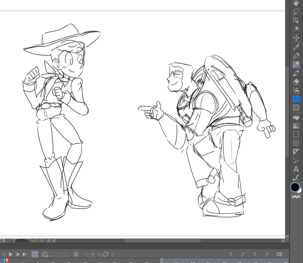Image resolution: width=303 pixels, height=263 pixels.
Task: Select the Eyedropper tool
Action: tap(296, 47)
